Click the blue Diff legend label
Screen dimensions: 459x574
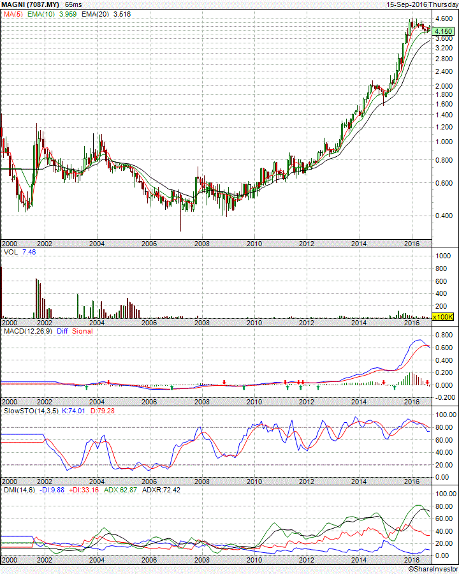coord(62,331)
